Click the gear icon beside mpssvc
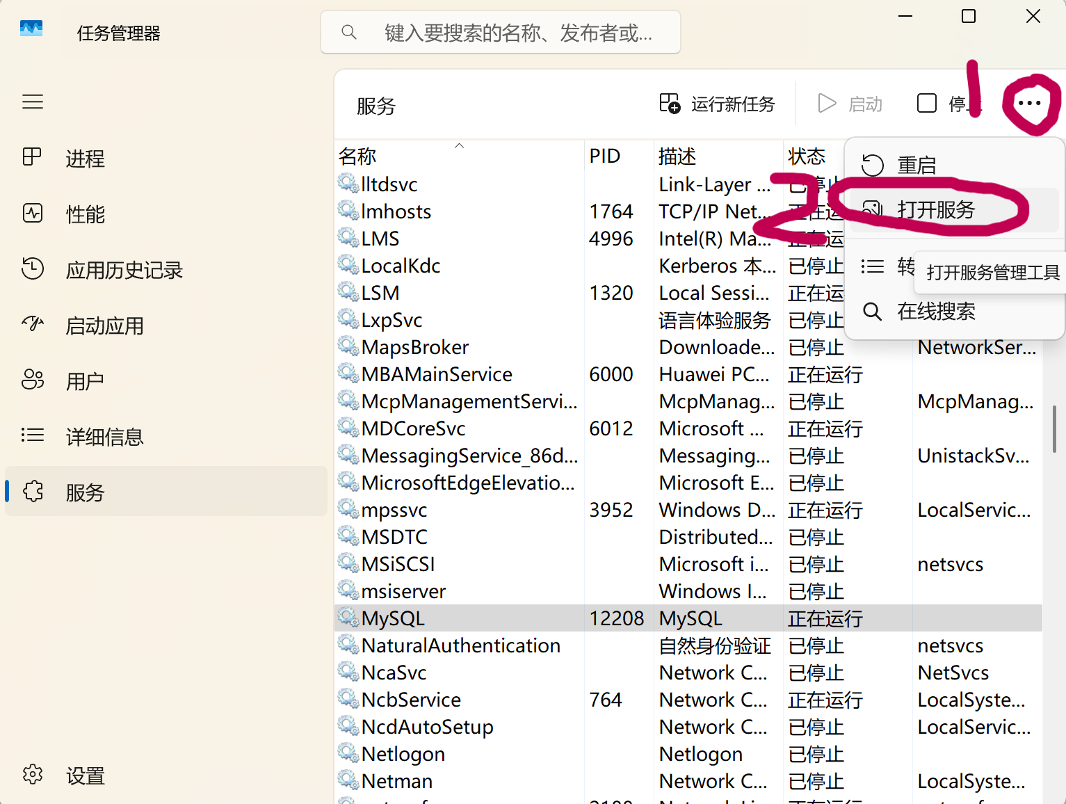The image size is (1066, 804). click(348, 508)
